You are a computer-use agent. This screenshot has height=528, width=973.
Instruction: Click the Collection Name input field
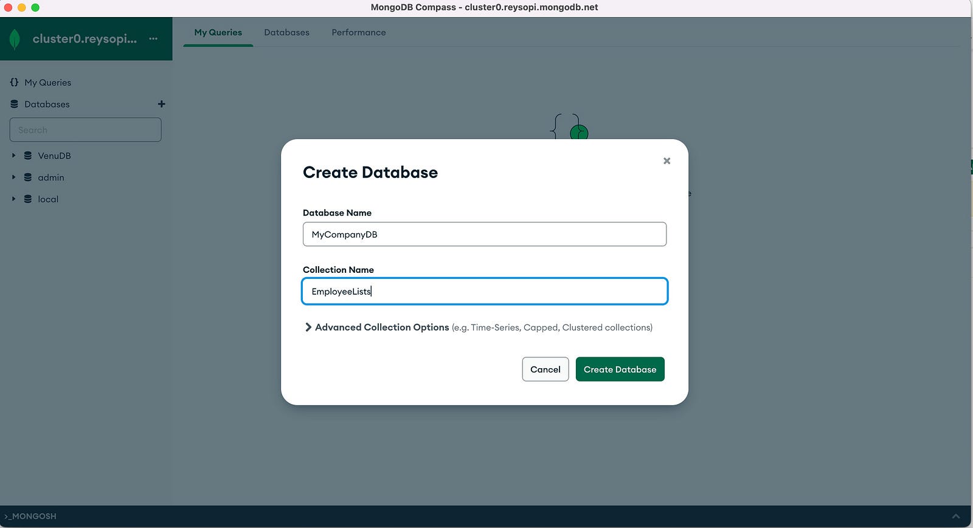coord(485,291)
